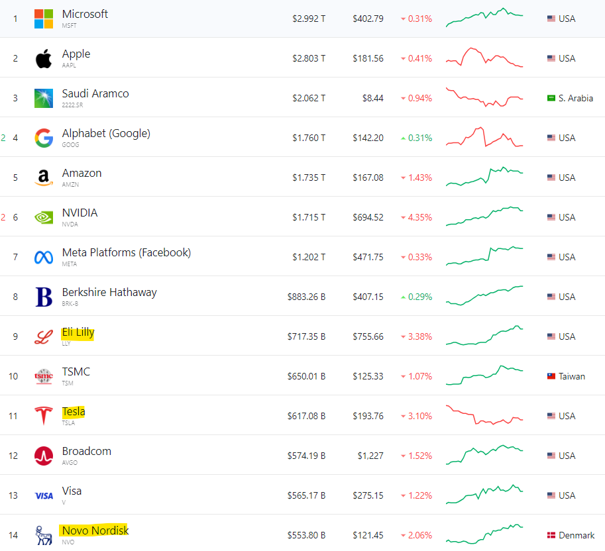Click the USA flag in Visa row
This screenshot has width=605, height=551.
point(551,495)
